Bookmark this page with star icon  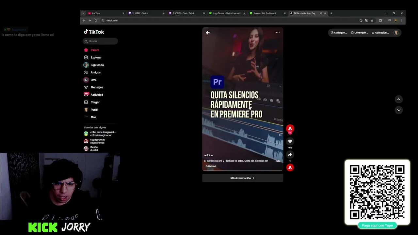pos(372,21)
